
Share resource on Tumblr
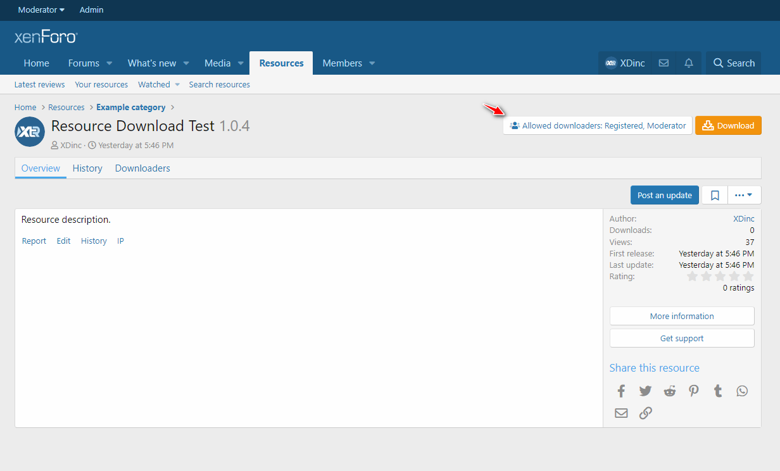pos(717,391)
